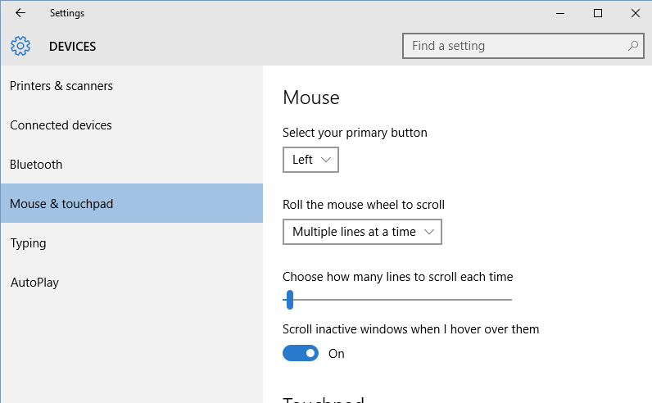652x403 pixels.
Task: Click the back arrow in title bar
Action: [x=20, y=13]
